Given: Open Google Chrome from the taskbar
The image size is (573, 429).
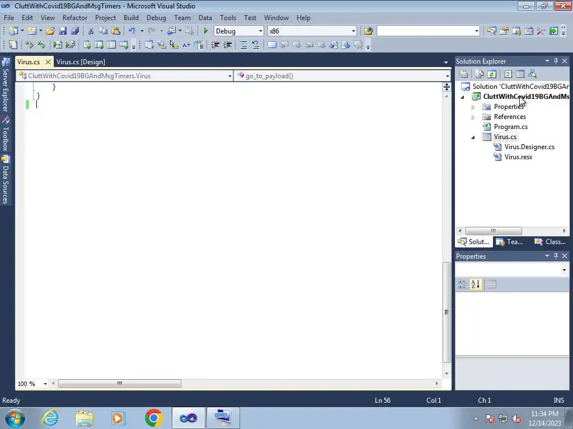Looking at the screenshot, I should [153, 418].
